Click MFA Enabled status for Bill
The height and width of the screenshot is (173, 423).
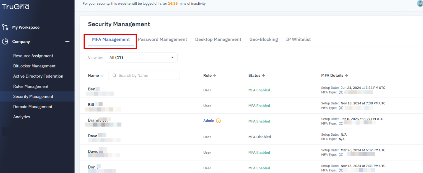pyautogui.click(x=259, y=106)
